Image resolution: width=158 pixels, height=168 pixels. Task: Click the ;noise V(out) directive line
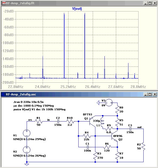(x=39, y=110)
